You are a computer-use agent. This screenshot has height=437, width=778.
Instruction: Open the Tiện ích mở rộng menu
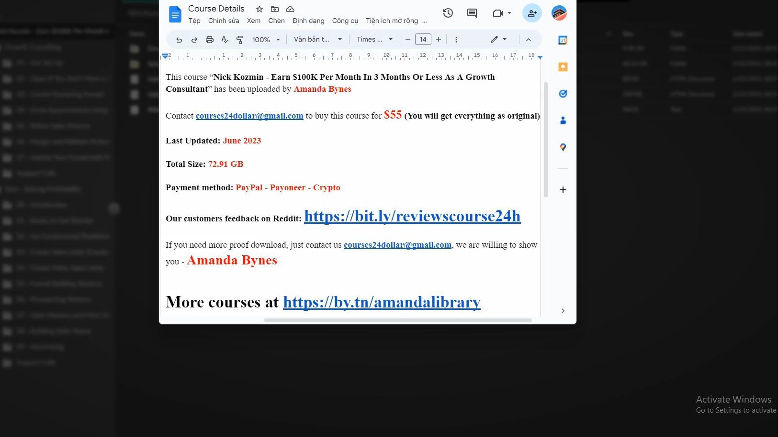(x=392, y=21)
